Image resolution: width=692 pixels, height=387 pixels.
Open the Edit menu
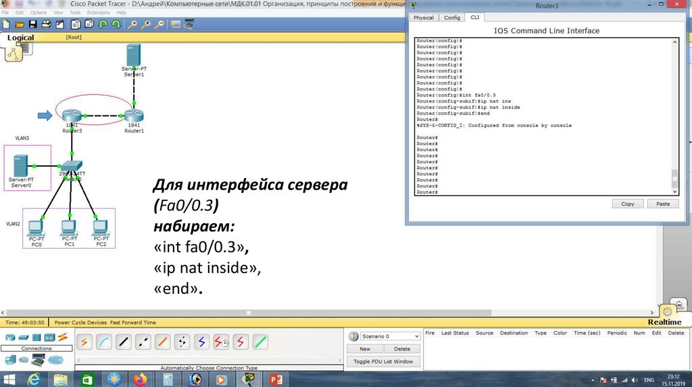point(20,12)
